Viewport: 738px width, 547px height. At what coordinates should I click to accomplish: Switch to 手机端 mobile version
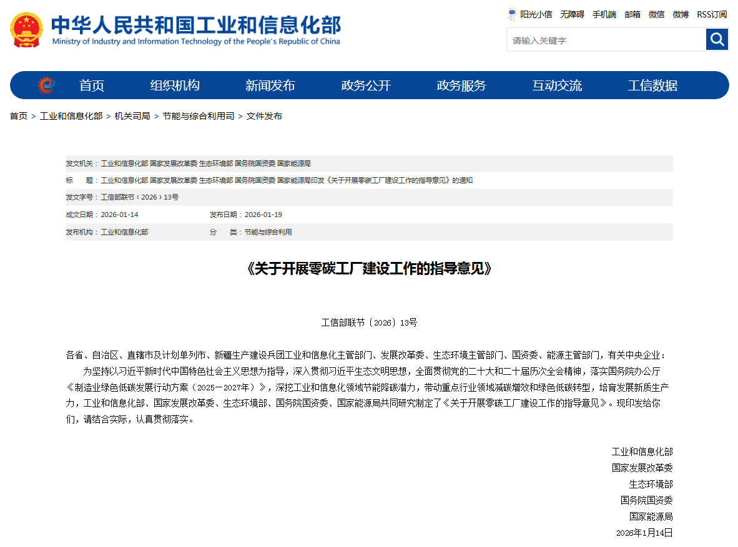point(603,14)
